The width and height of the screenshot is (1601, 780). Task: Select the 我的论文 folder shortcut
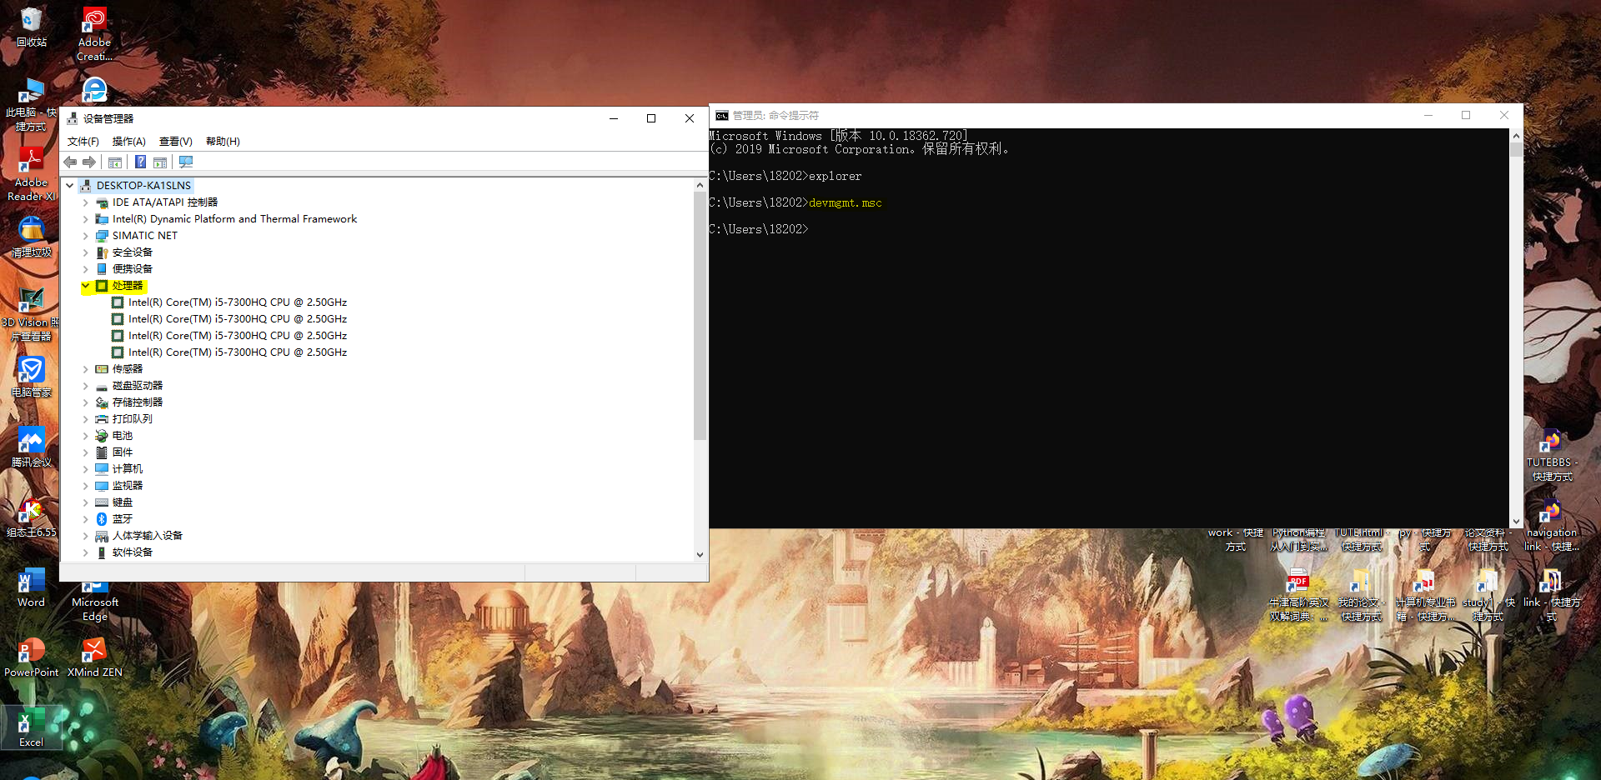[1362, 594]
